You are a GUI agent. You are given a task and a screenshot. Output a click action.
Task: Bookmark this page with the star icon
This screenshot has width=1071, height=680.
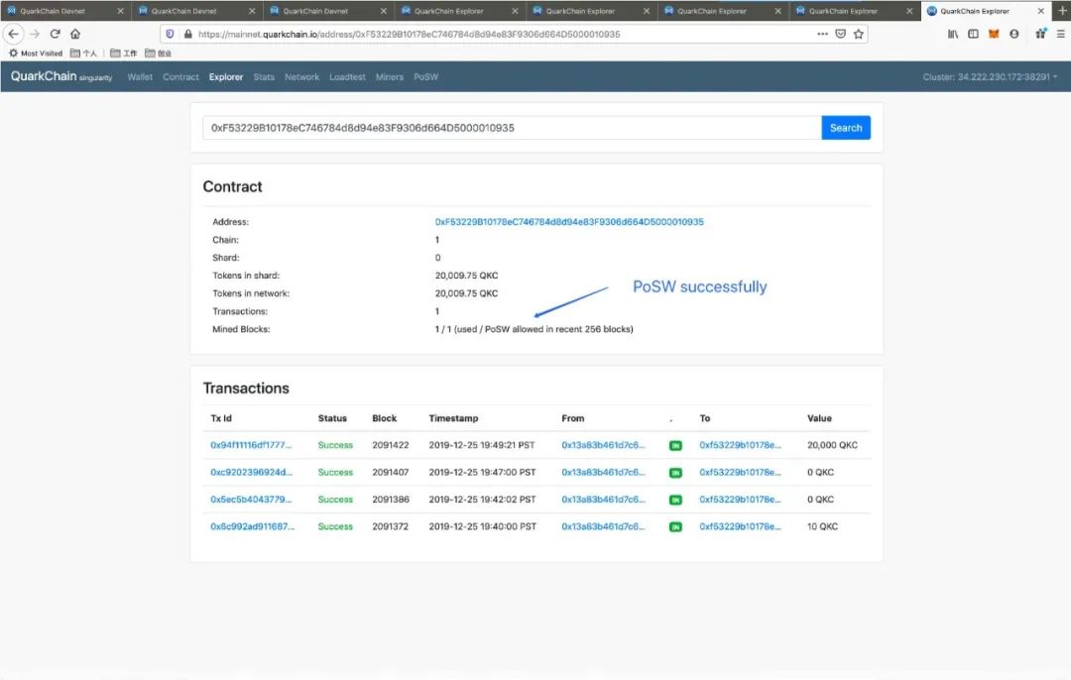click(x=859, y=34)
